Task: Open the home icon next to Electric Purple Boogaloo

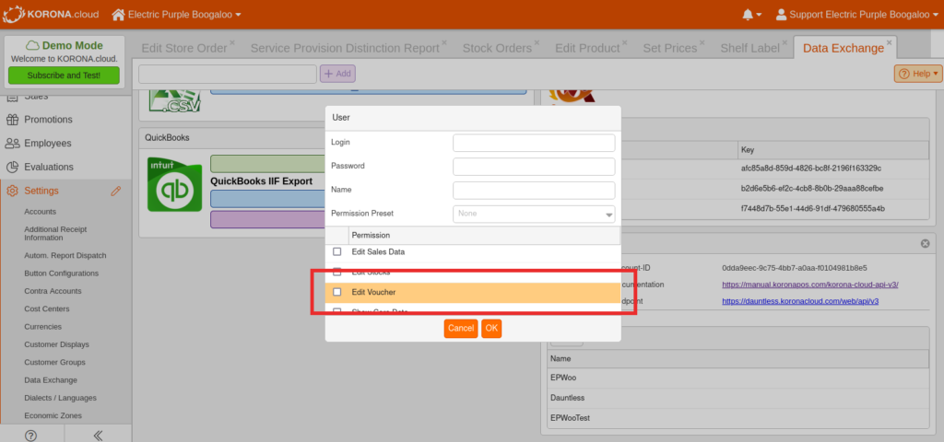Action: [119, 14]
